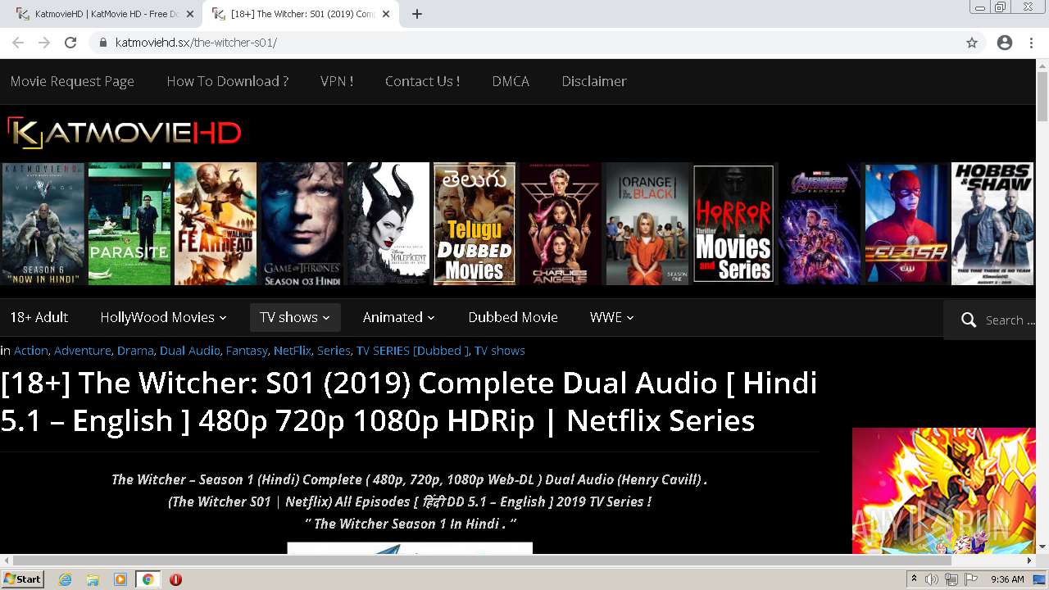Screen dimensions: 1049x590
Task: Open Movie Request Page link
Action: (72, 81)
